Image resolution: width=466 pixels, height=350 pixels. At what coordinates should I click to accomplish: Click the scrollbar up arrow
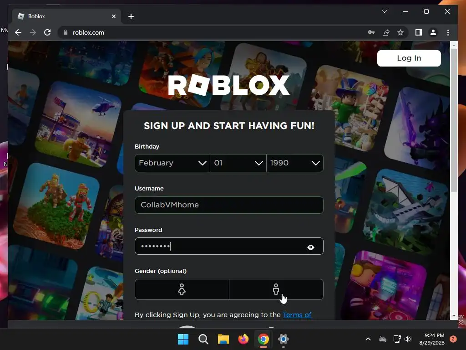[x=454, y=45]
